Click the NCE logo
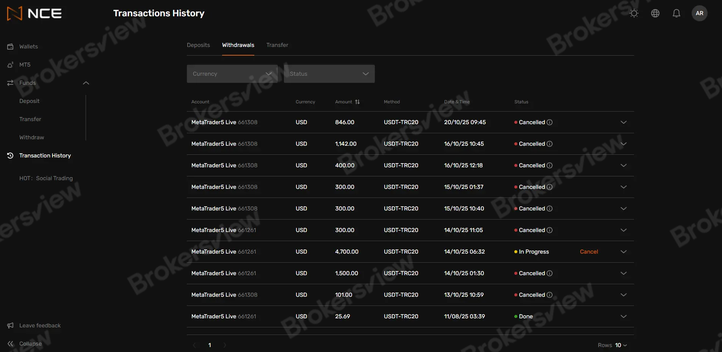722x352 pixels. pos(34,14)
